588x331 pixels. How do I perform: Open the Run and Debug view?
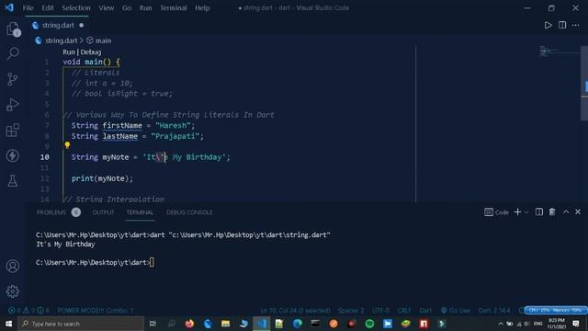tap(13, 105)
